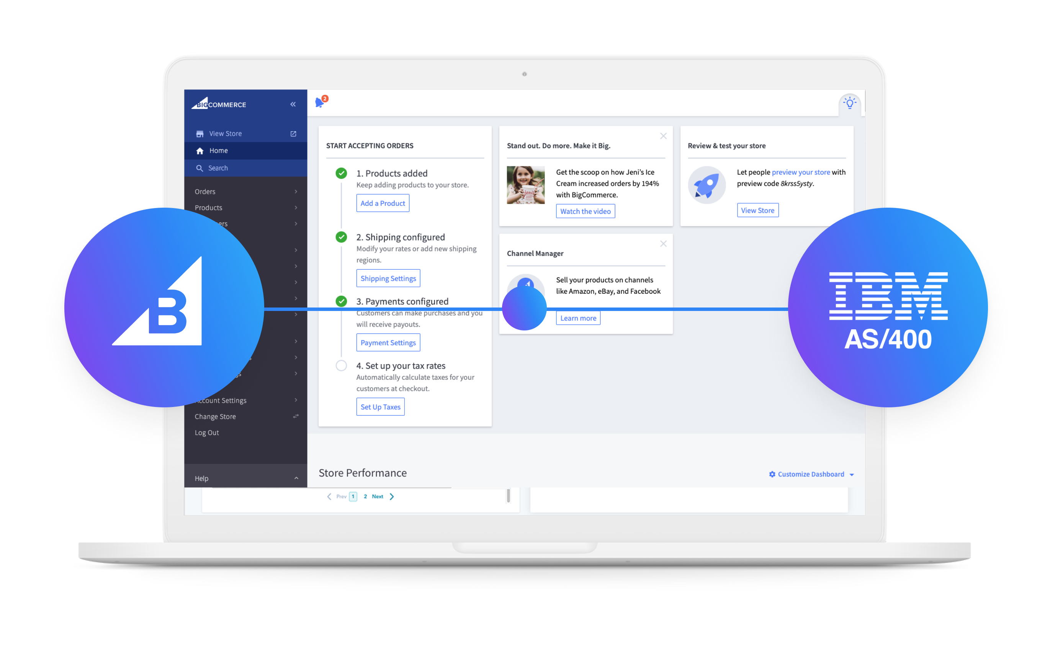Click the next page arrow icon
Viewport: 1050px width, 646px height.
[392, 496]
